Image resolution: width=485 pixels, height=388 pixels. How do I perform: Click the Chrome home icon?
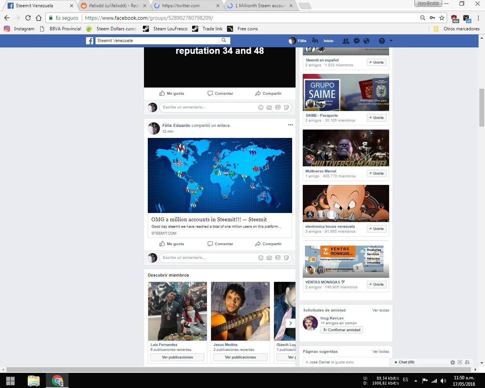click(x=39, y=18)
